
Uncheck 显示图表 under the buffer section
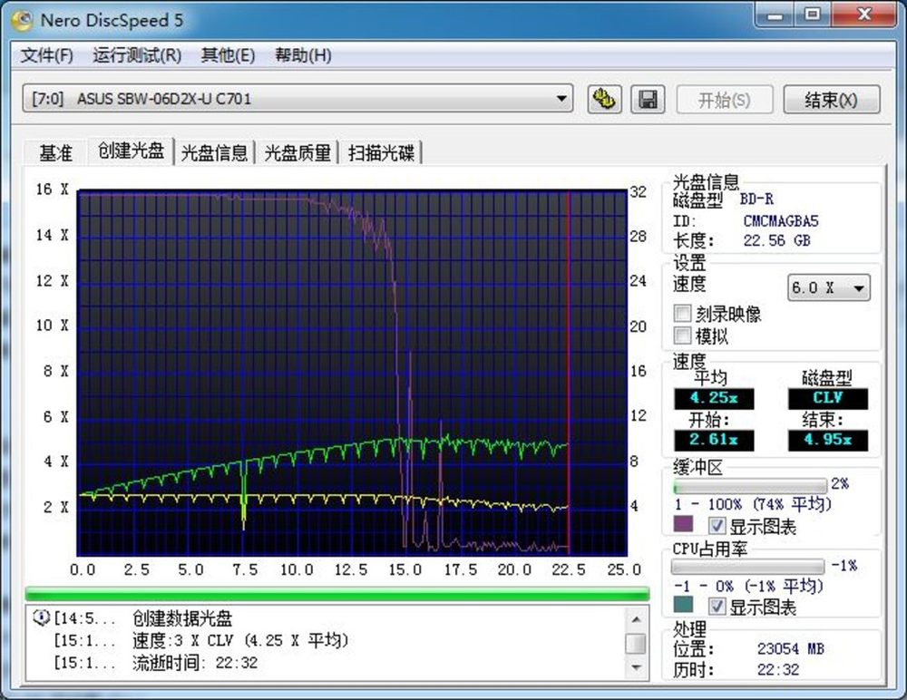click(x=717, y=525)
